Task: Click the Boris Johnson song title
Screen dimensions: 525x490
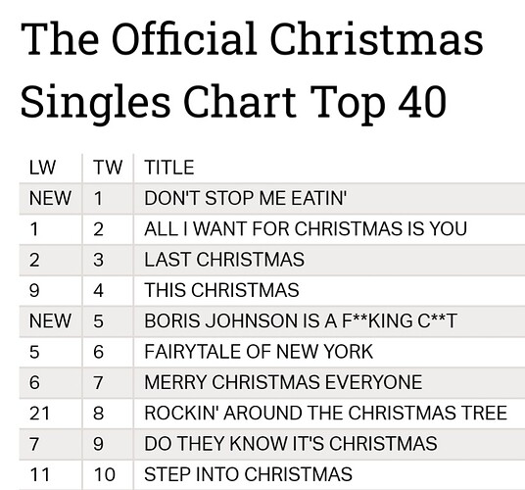Action: coord(301,320)
